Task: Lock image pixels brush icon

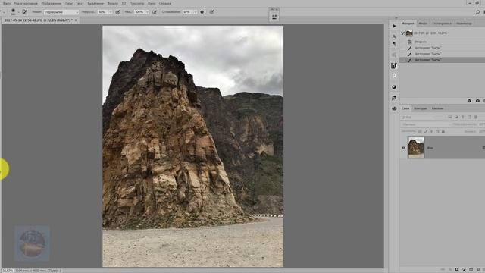Action: pyautogui.click(x=426, y=131)
